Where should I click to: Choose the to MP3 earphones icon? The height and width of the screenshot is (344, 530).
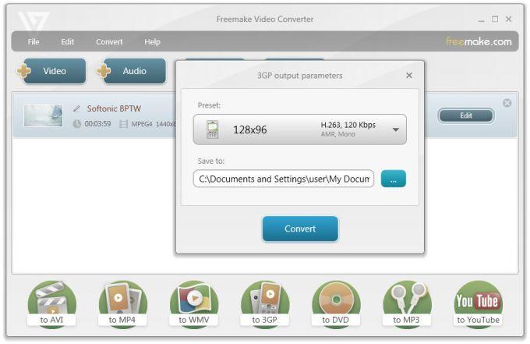(407, 303)
